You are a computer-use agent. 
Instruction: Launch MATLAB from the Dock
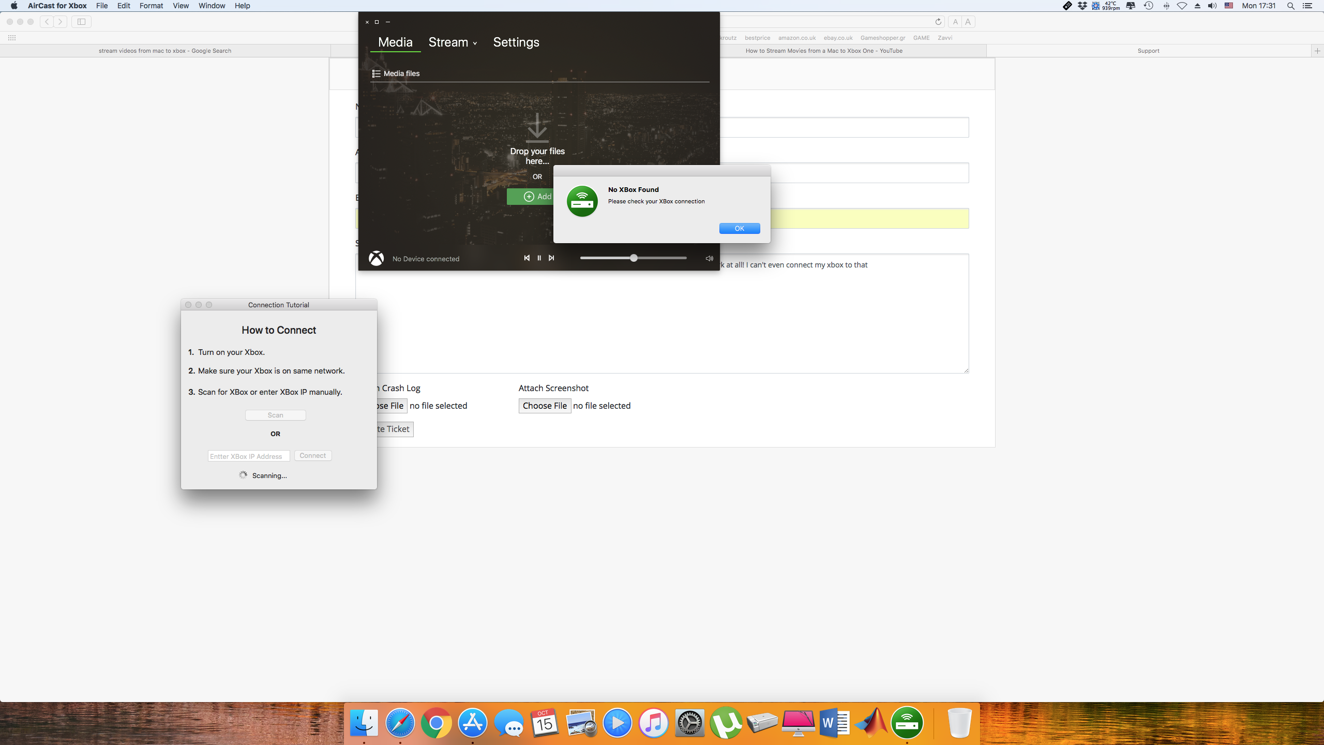(x=871, y=723)
